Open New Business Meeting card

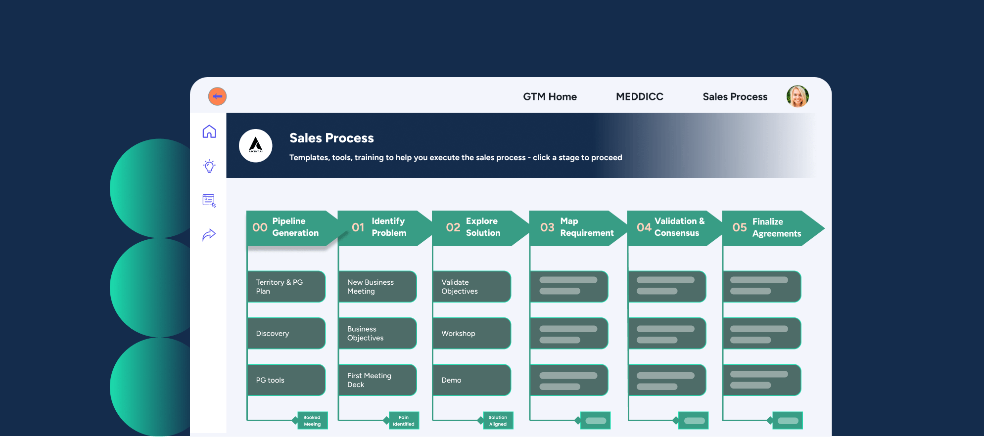[378, 287]
